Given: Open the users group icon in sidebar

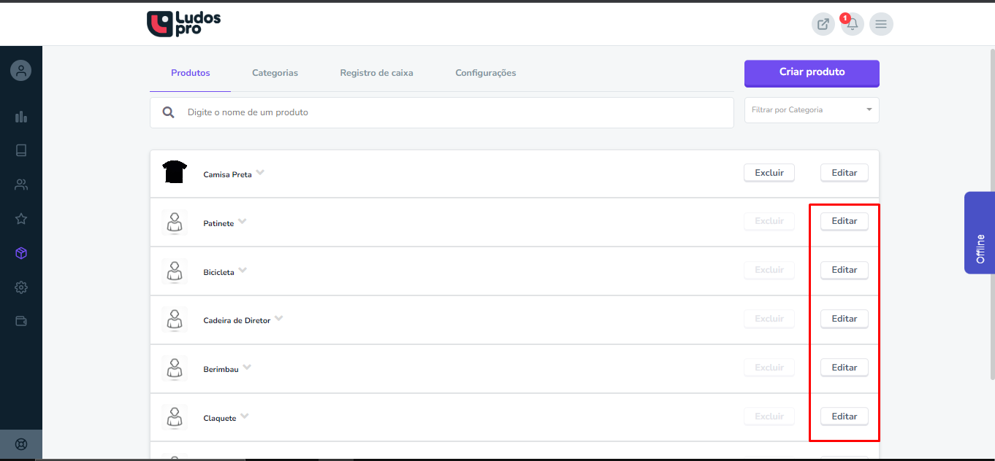Looking at the screenshot, I should coord(21,185).
